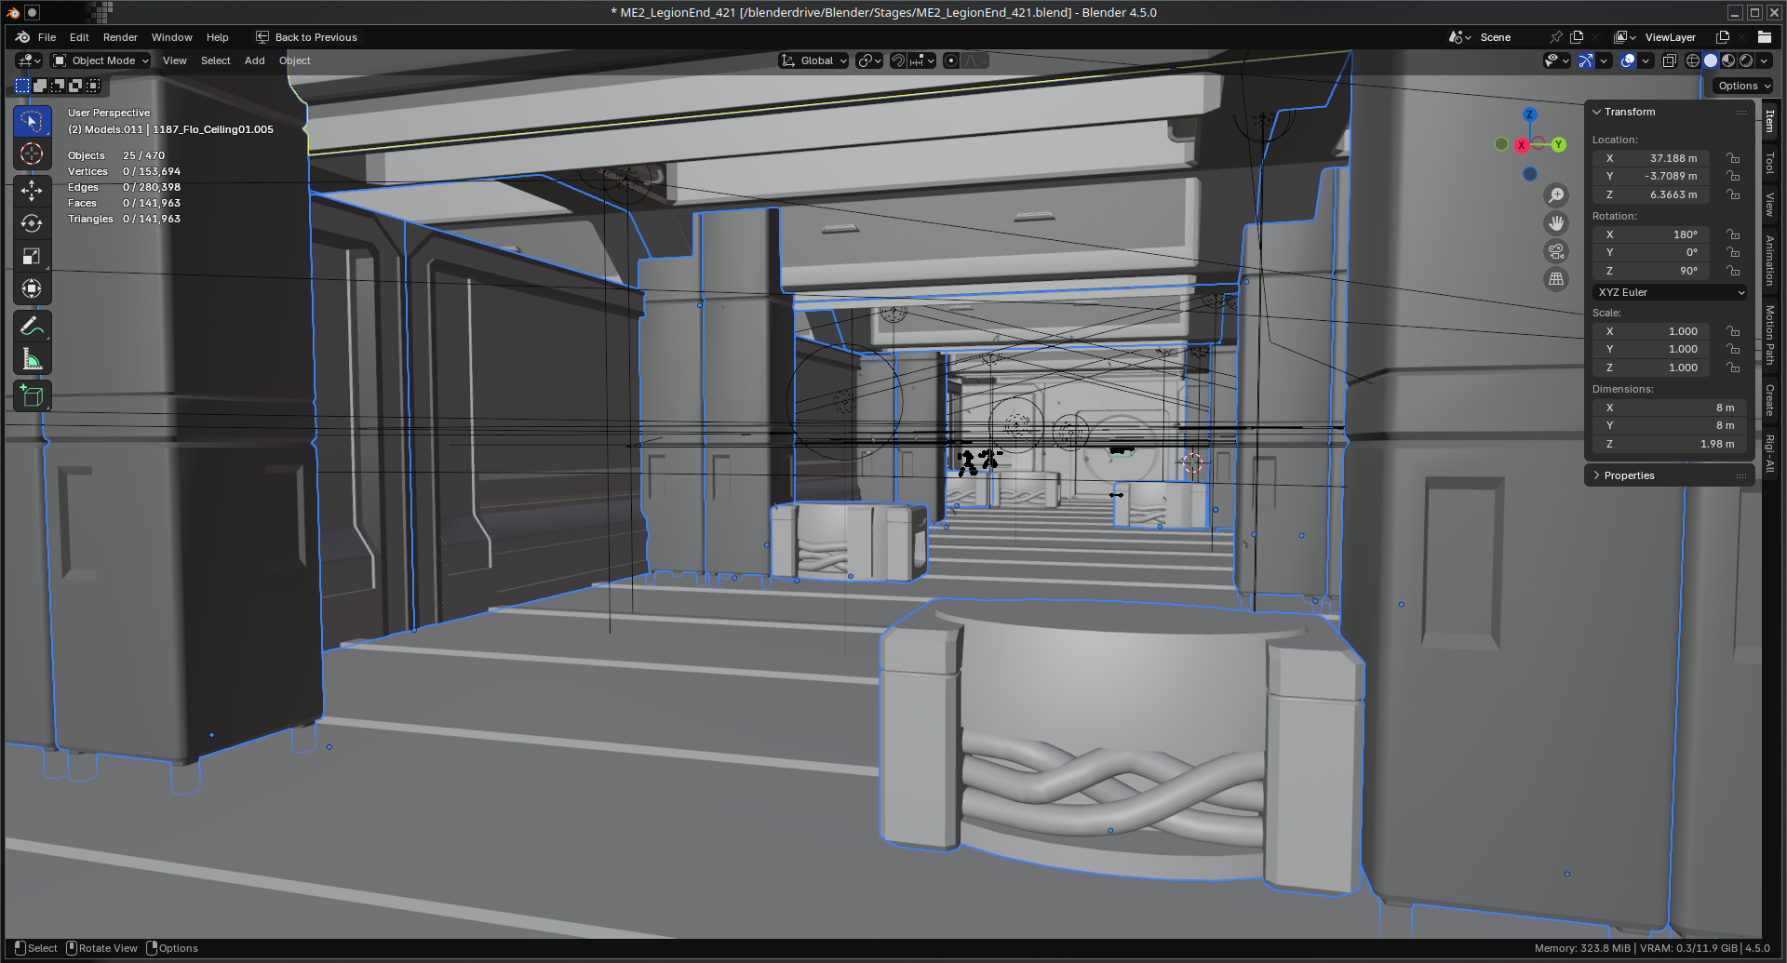
Task: Pick the Measure tool
Action: [32, 360]
